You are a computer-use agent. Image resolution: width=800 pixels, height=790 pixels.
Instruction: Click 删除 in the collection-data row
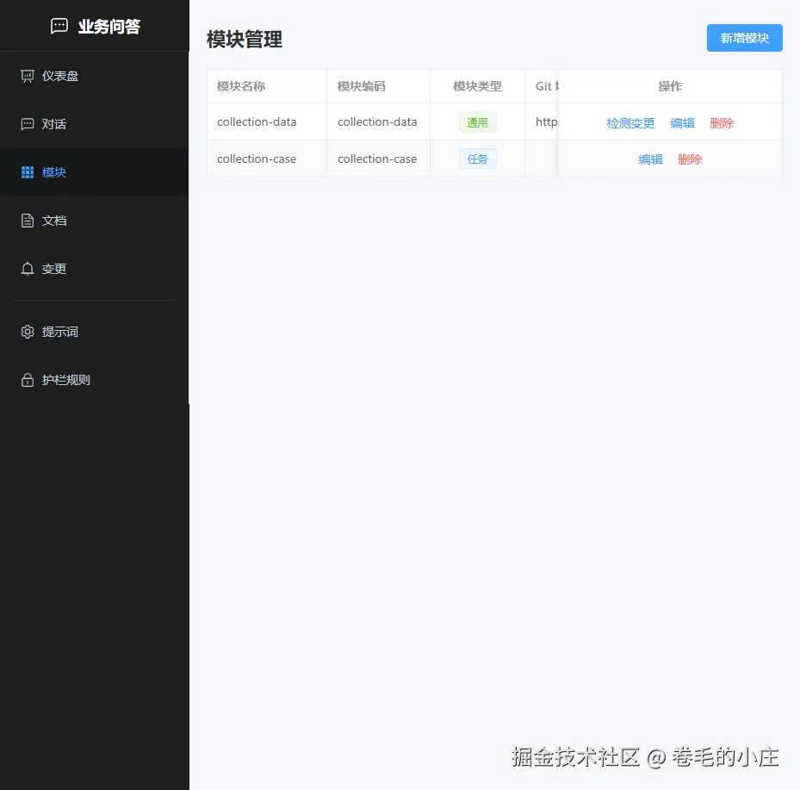(x=722, y=123)
